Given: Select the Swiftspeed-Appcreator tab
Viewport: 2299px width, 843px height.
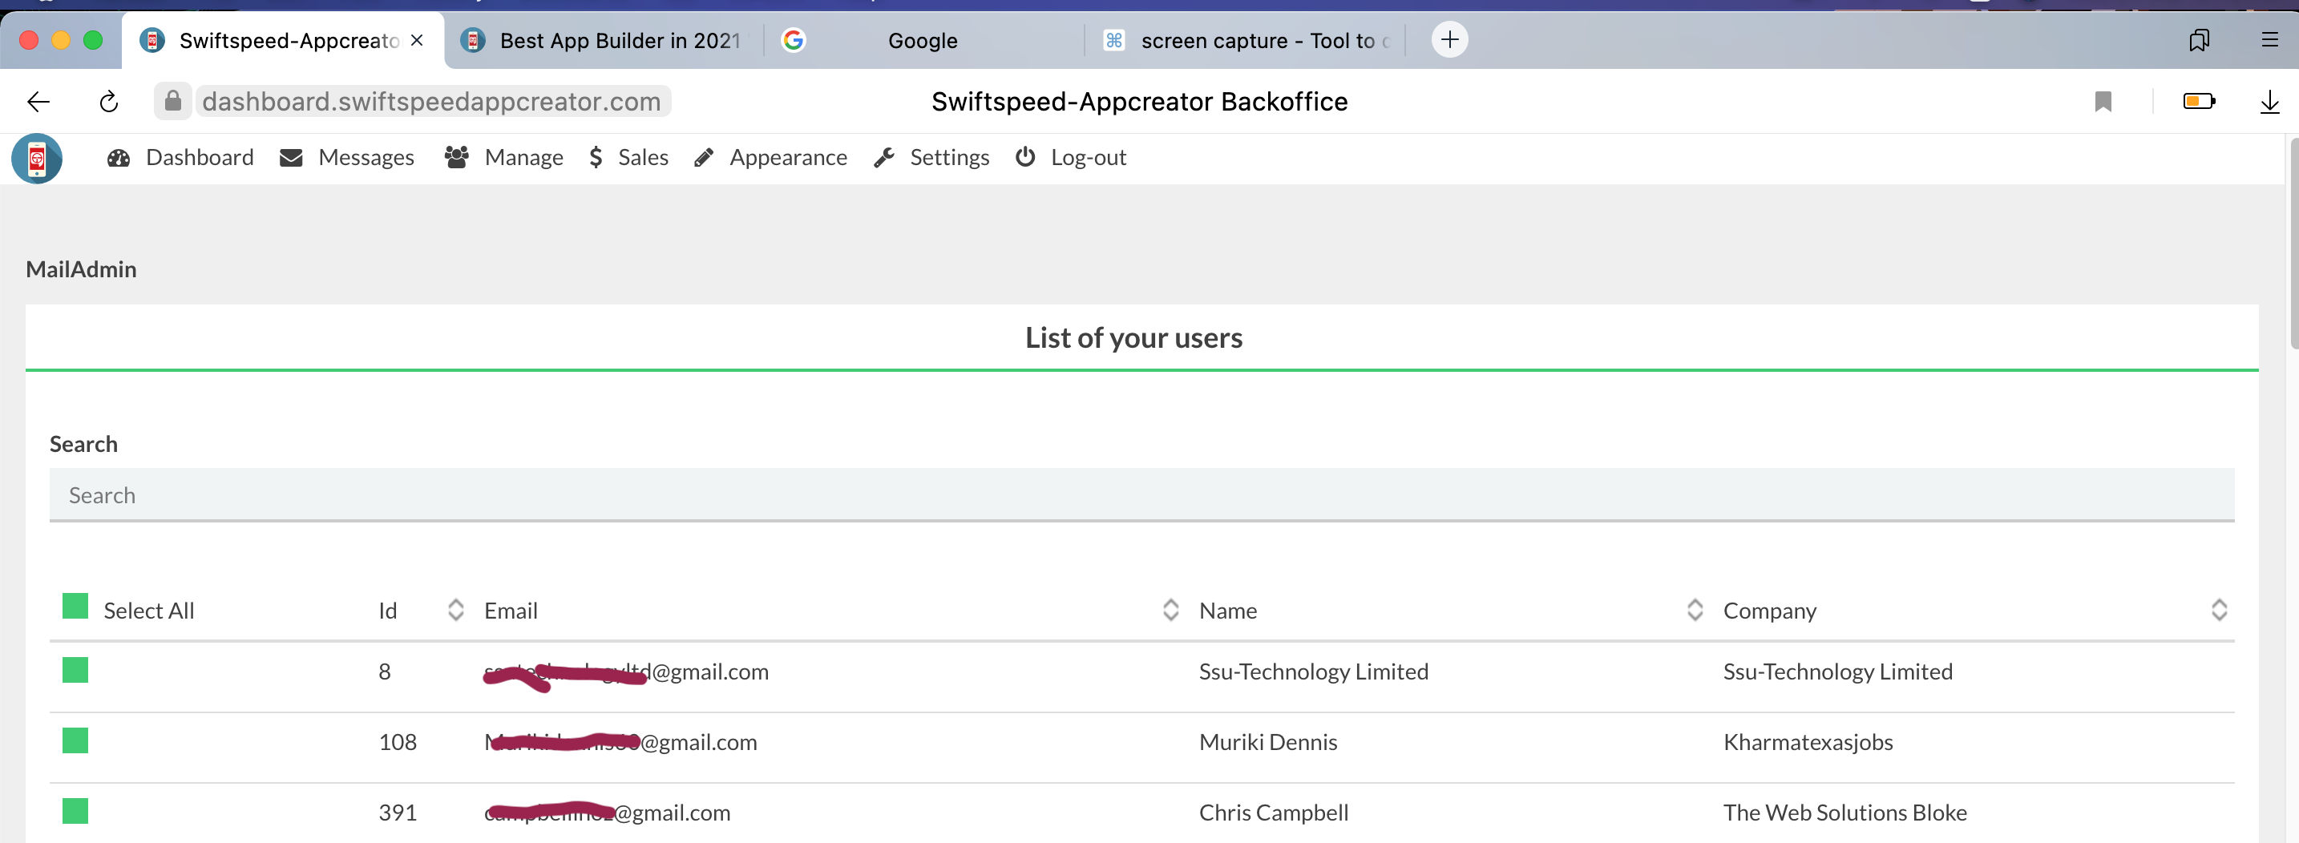Looking at the screenshot, I should [284, 41].
